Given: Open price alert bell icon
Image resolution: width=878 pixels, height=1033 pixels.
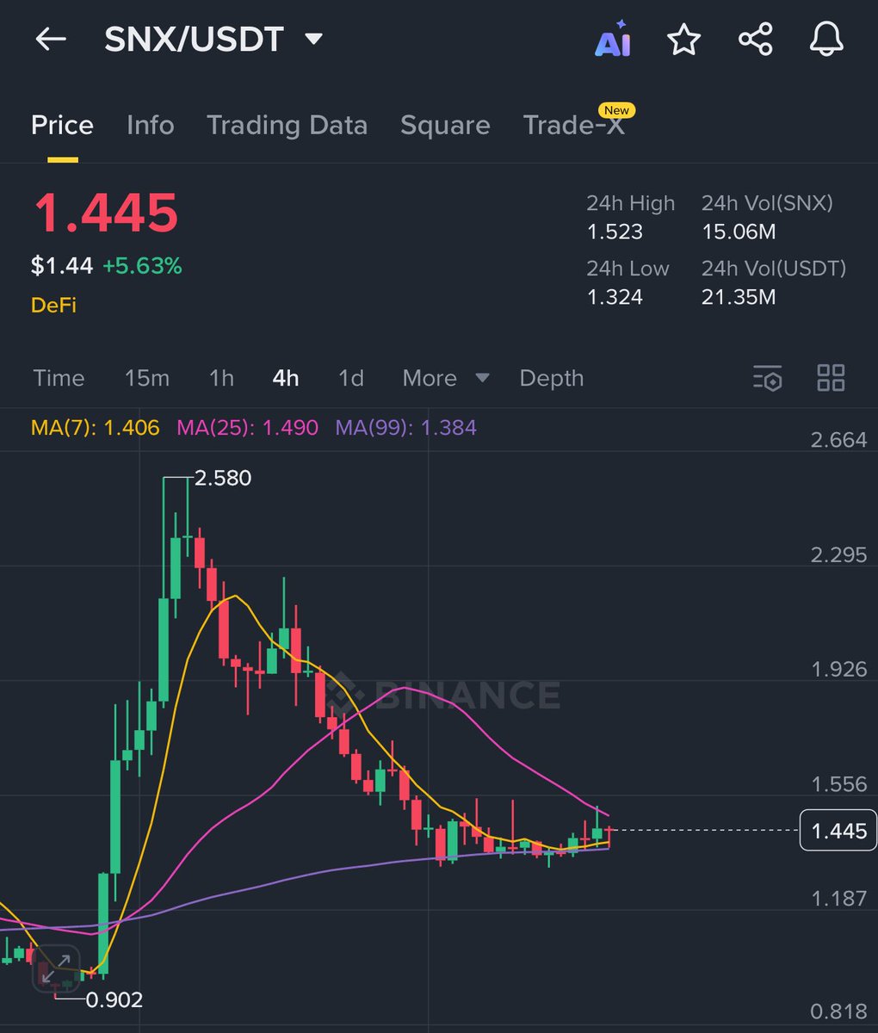Looking at the screenshot, I should tap(826, 40).
